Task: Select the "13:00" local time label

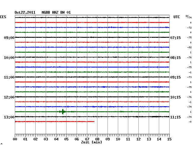Action: 9,117
